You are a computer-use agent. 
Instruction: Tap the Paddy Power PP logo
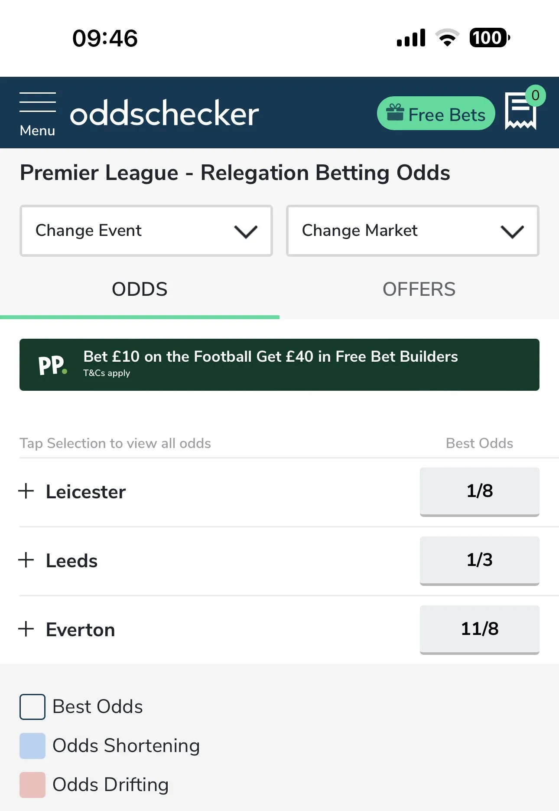click(x=52, y=365)
